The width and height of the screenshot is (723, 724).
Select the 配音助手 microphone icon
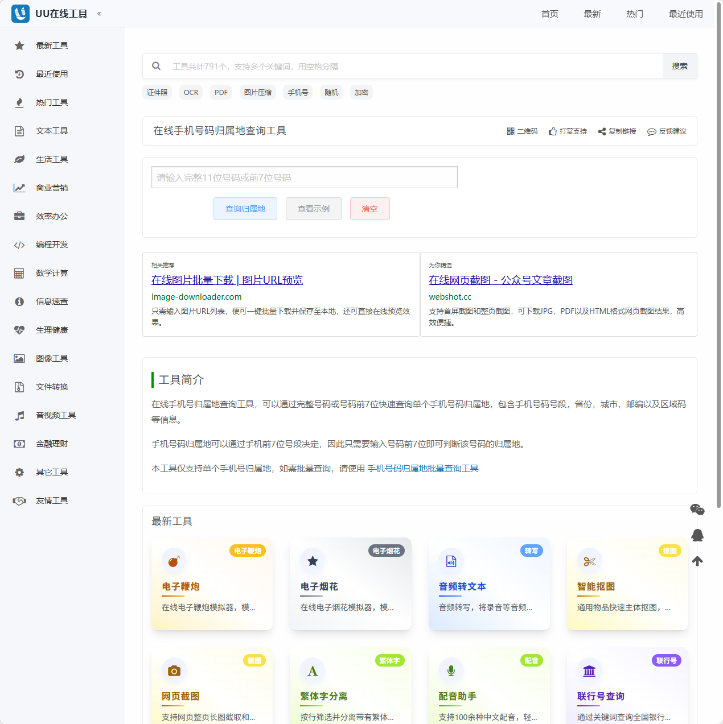[x=451, y=670]
